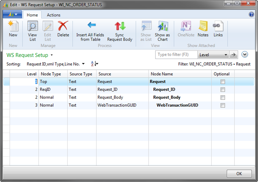Open the Links icon
The height and width of the screenshot is (182, 258).
point(218,27)
